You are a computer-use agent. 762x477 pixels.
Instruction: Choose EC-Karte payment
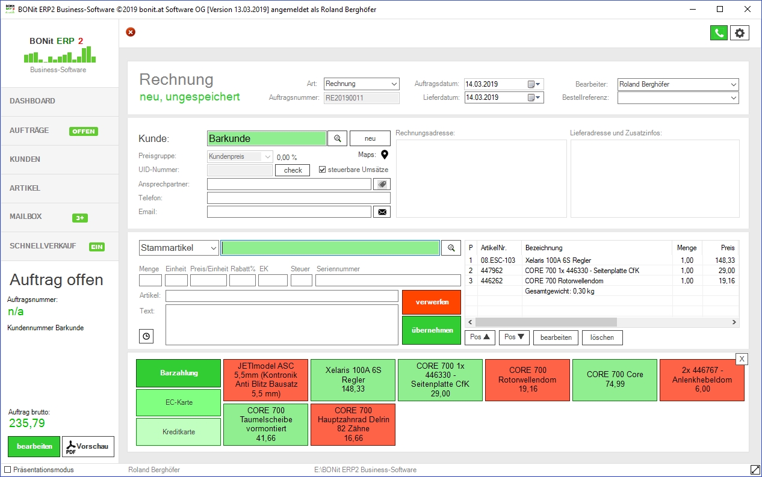[179, 402]
